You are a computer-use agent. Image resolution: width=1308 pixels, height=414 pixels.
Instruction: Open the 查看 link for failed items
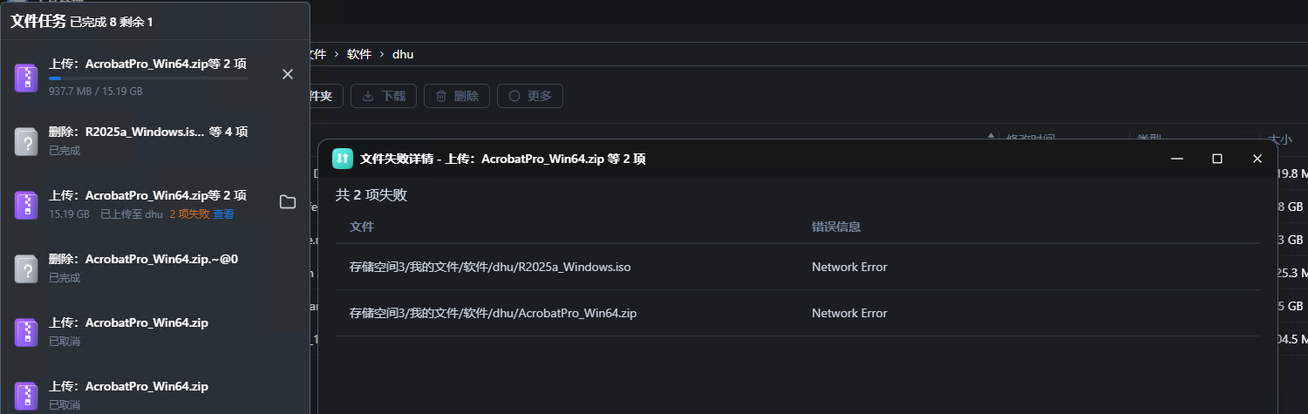click(x=224, y=214)
